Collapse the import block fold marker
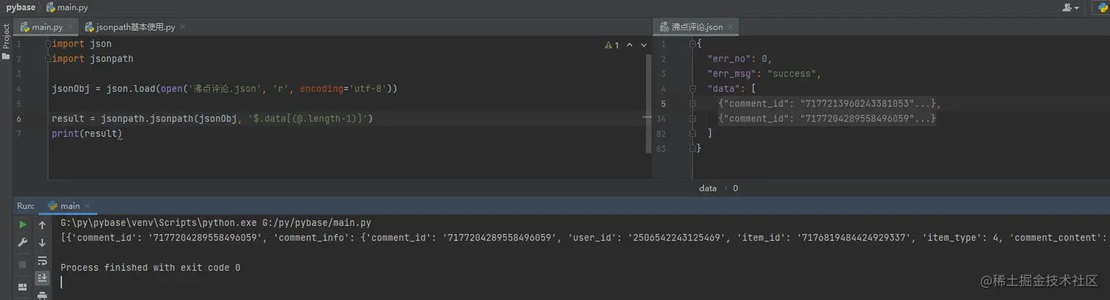 click(x=48, y=44)
